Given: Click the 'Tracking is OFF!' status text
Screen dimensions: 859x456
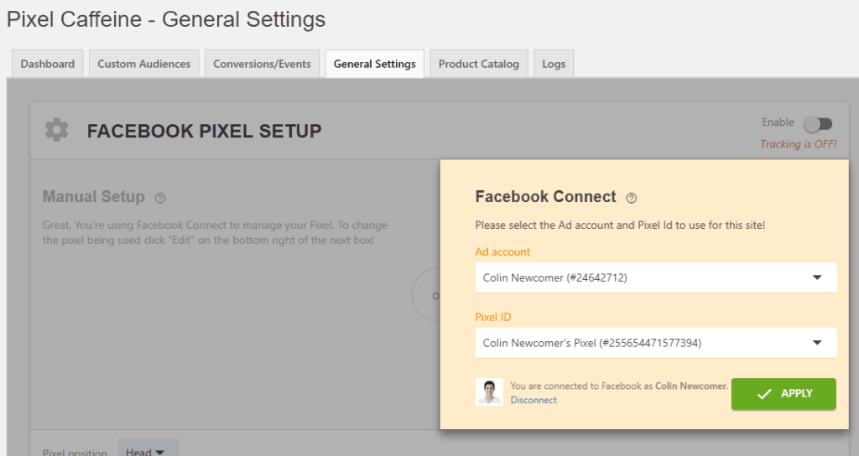Looking at the screenshot, I should 799,144.
